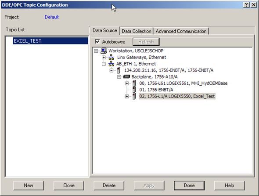Click the slot 00 LOGIX5561 controller icon

(x=134, y=83)
